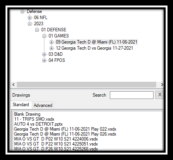Viewport: 173px width, 160px height.
Task: Select MIA O VS GT D P22 4225051.vsdx
Action: [56, 144]
